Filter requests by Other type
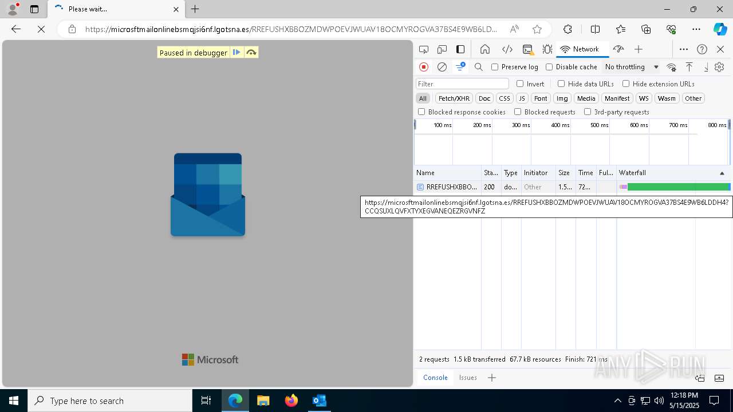Viewport: 733px width, 412px height. (x=693, y=98)
